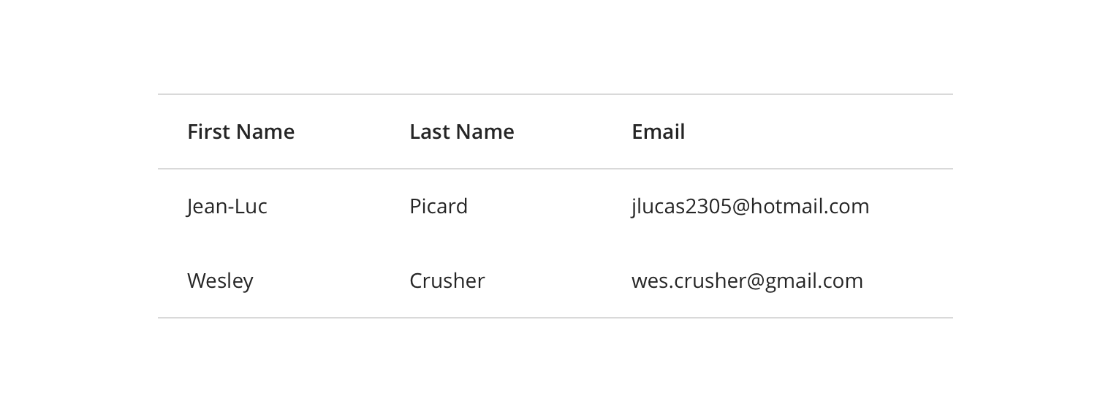Choose the surname cell reading Picard

click(x=438, y=206)
